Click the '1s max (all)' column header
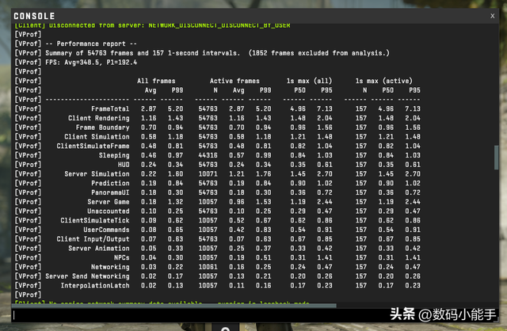Viewport: 507px width, 331px height. 309,81
